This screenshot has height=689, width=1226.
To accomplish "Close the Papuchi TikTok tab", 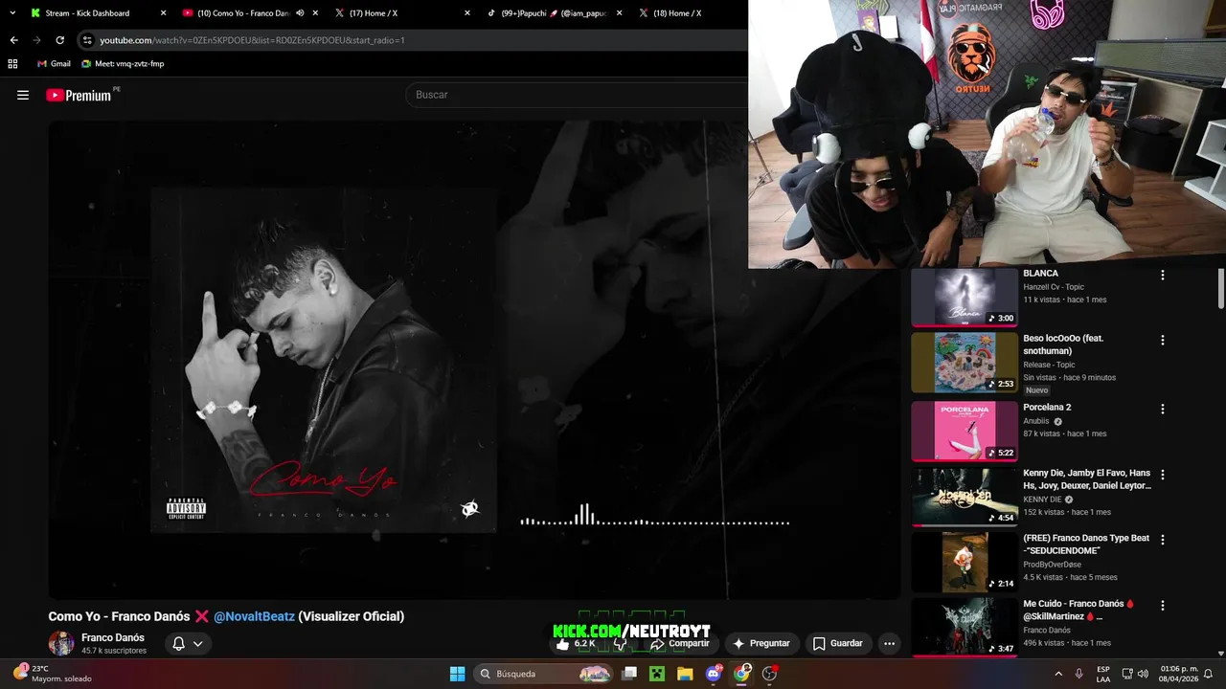I will point(619,13).
